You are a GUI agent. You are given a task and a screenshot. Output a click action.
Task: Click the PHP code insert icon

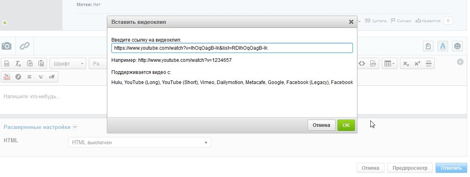coord(374,63)
